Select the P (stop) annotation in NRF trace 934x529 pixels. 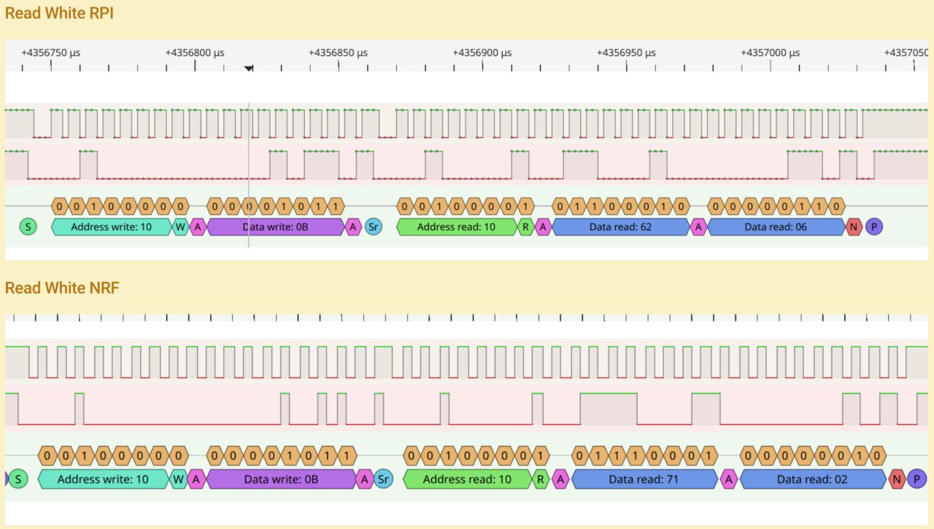(x=917, y=479)
